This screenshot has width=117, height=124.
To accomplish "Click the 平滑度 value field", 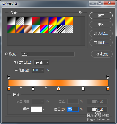I will tap(36, 70).
